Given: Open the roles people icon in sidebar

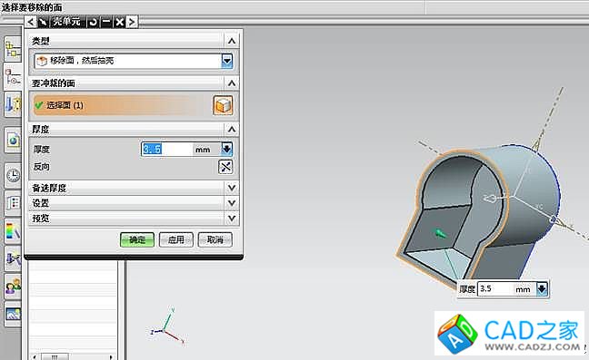Looking at the screenshot, I should click(x=13, y=287).
